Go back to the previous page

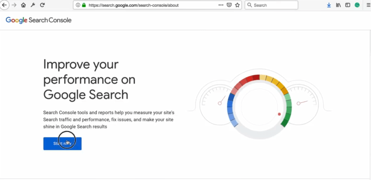click(x=4, y=5)
